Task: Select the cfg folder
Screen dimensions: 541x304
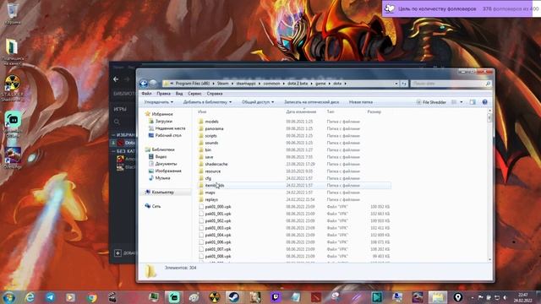Action: pos(205,178)
